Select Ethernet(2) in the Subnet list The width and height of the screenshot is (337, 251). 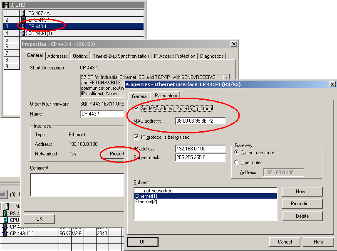146,202
